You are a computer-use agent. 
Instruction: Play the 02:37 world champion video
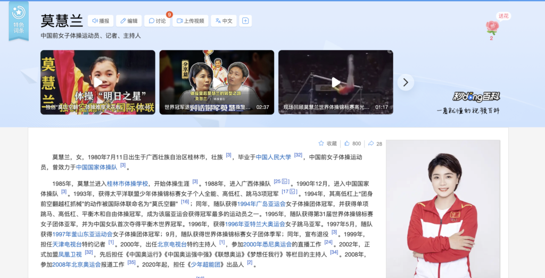(217, 82)
